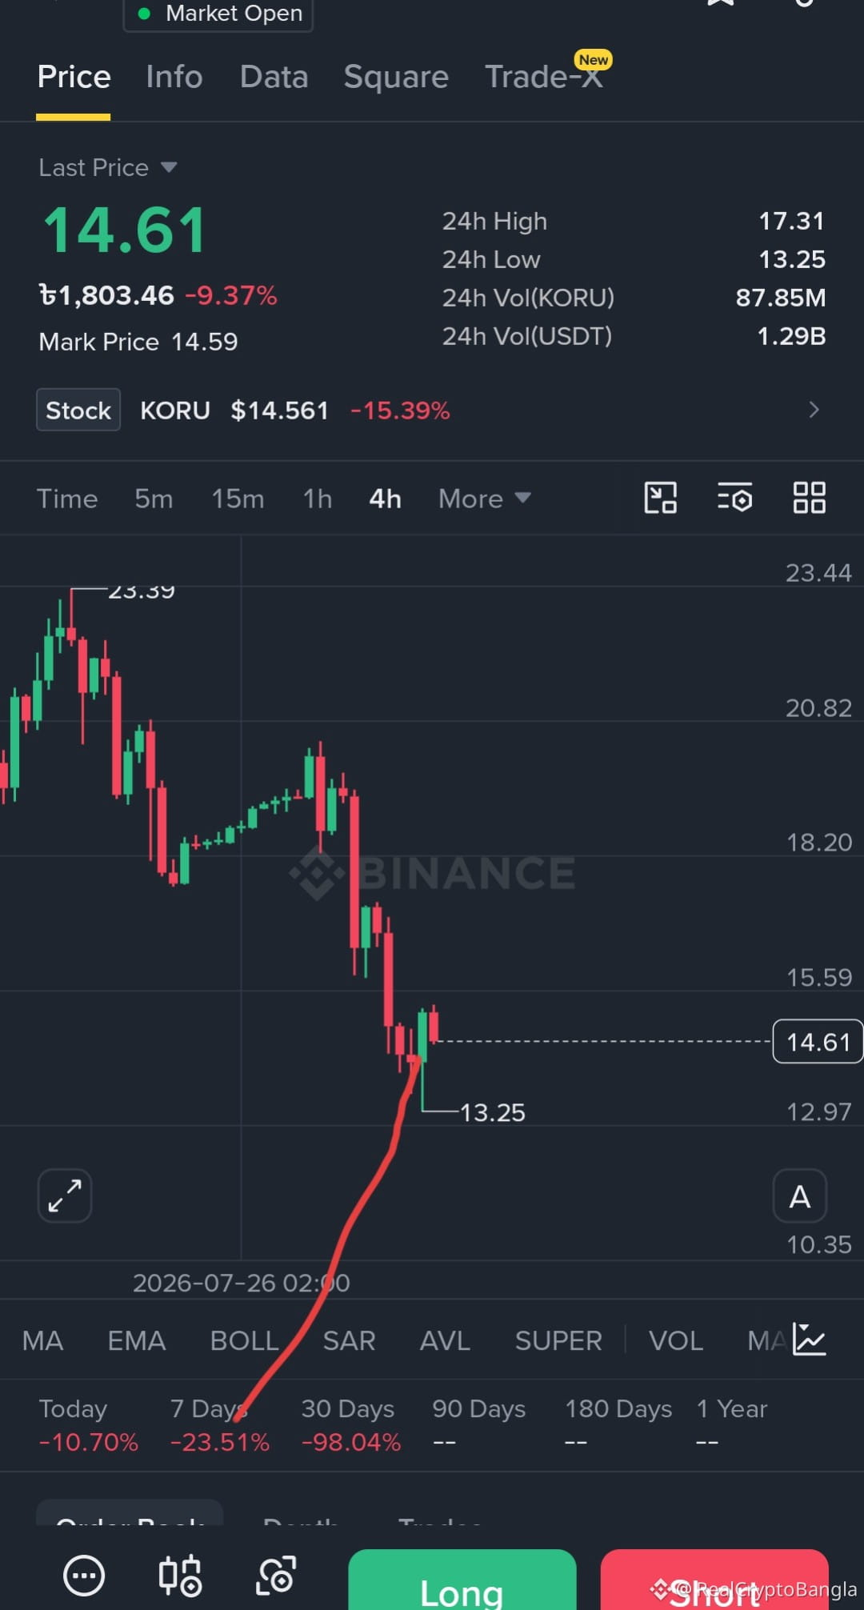This screenshot has height=1610, width=864.
Task: Expand the KORU stock details chevron
Action: coord(814,410)
